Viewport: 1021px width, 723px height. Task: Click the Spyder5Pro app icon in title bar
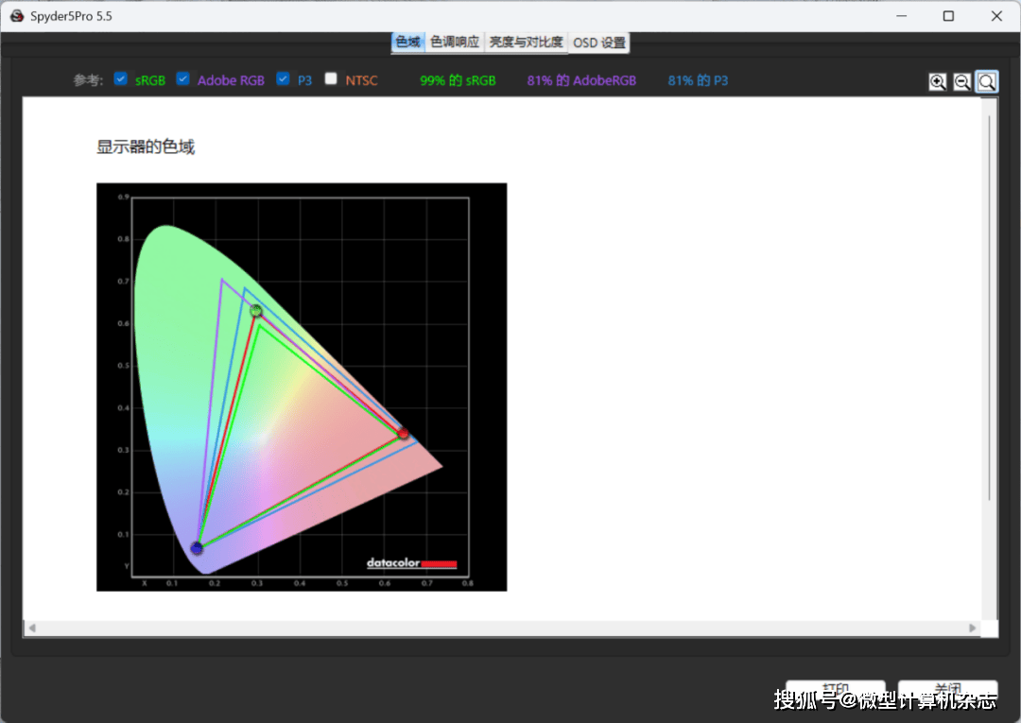[17, 16]
